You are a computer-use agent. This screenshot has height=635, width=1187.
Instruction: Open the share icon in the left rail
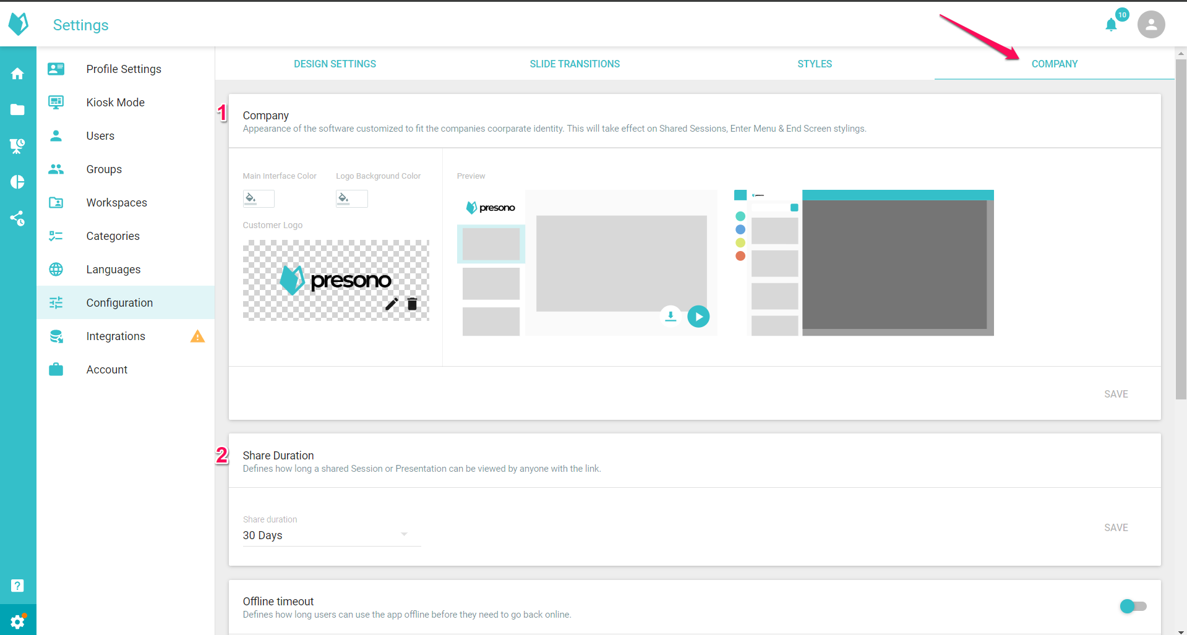17,218
